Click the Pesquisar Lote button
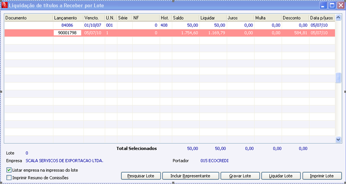This screenshot has height=186, width=346. point(141,176)
